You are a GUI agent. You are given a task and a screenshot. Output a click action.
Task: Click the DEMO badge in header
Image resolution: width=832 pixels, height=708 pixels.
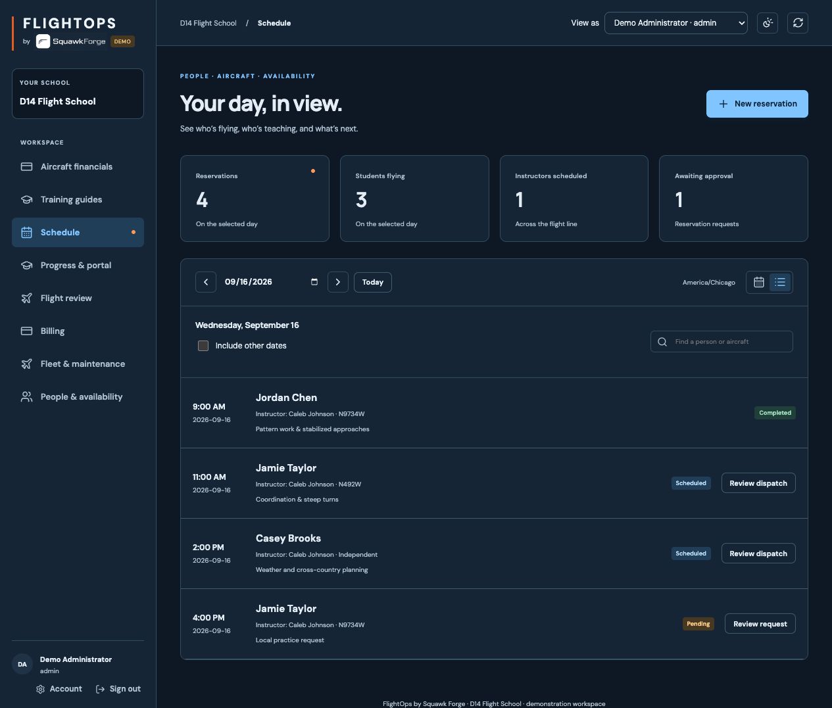[x=122, y=41]
